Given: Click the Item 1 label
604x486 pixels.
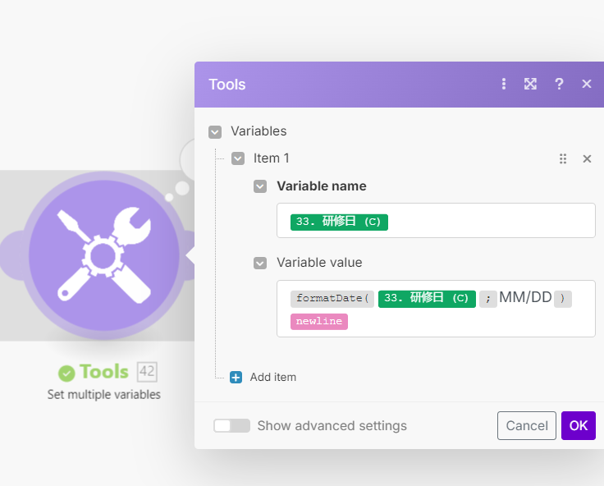Looking at the screenshot, I should tap(271, 158).
